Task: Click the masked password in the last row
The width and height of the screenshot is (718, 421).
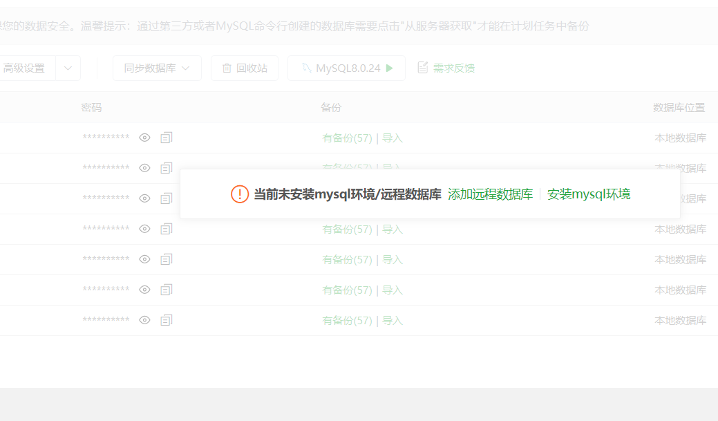Action: pos(106,320)
